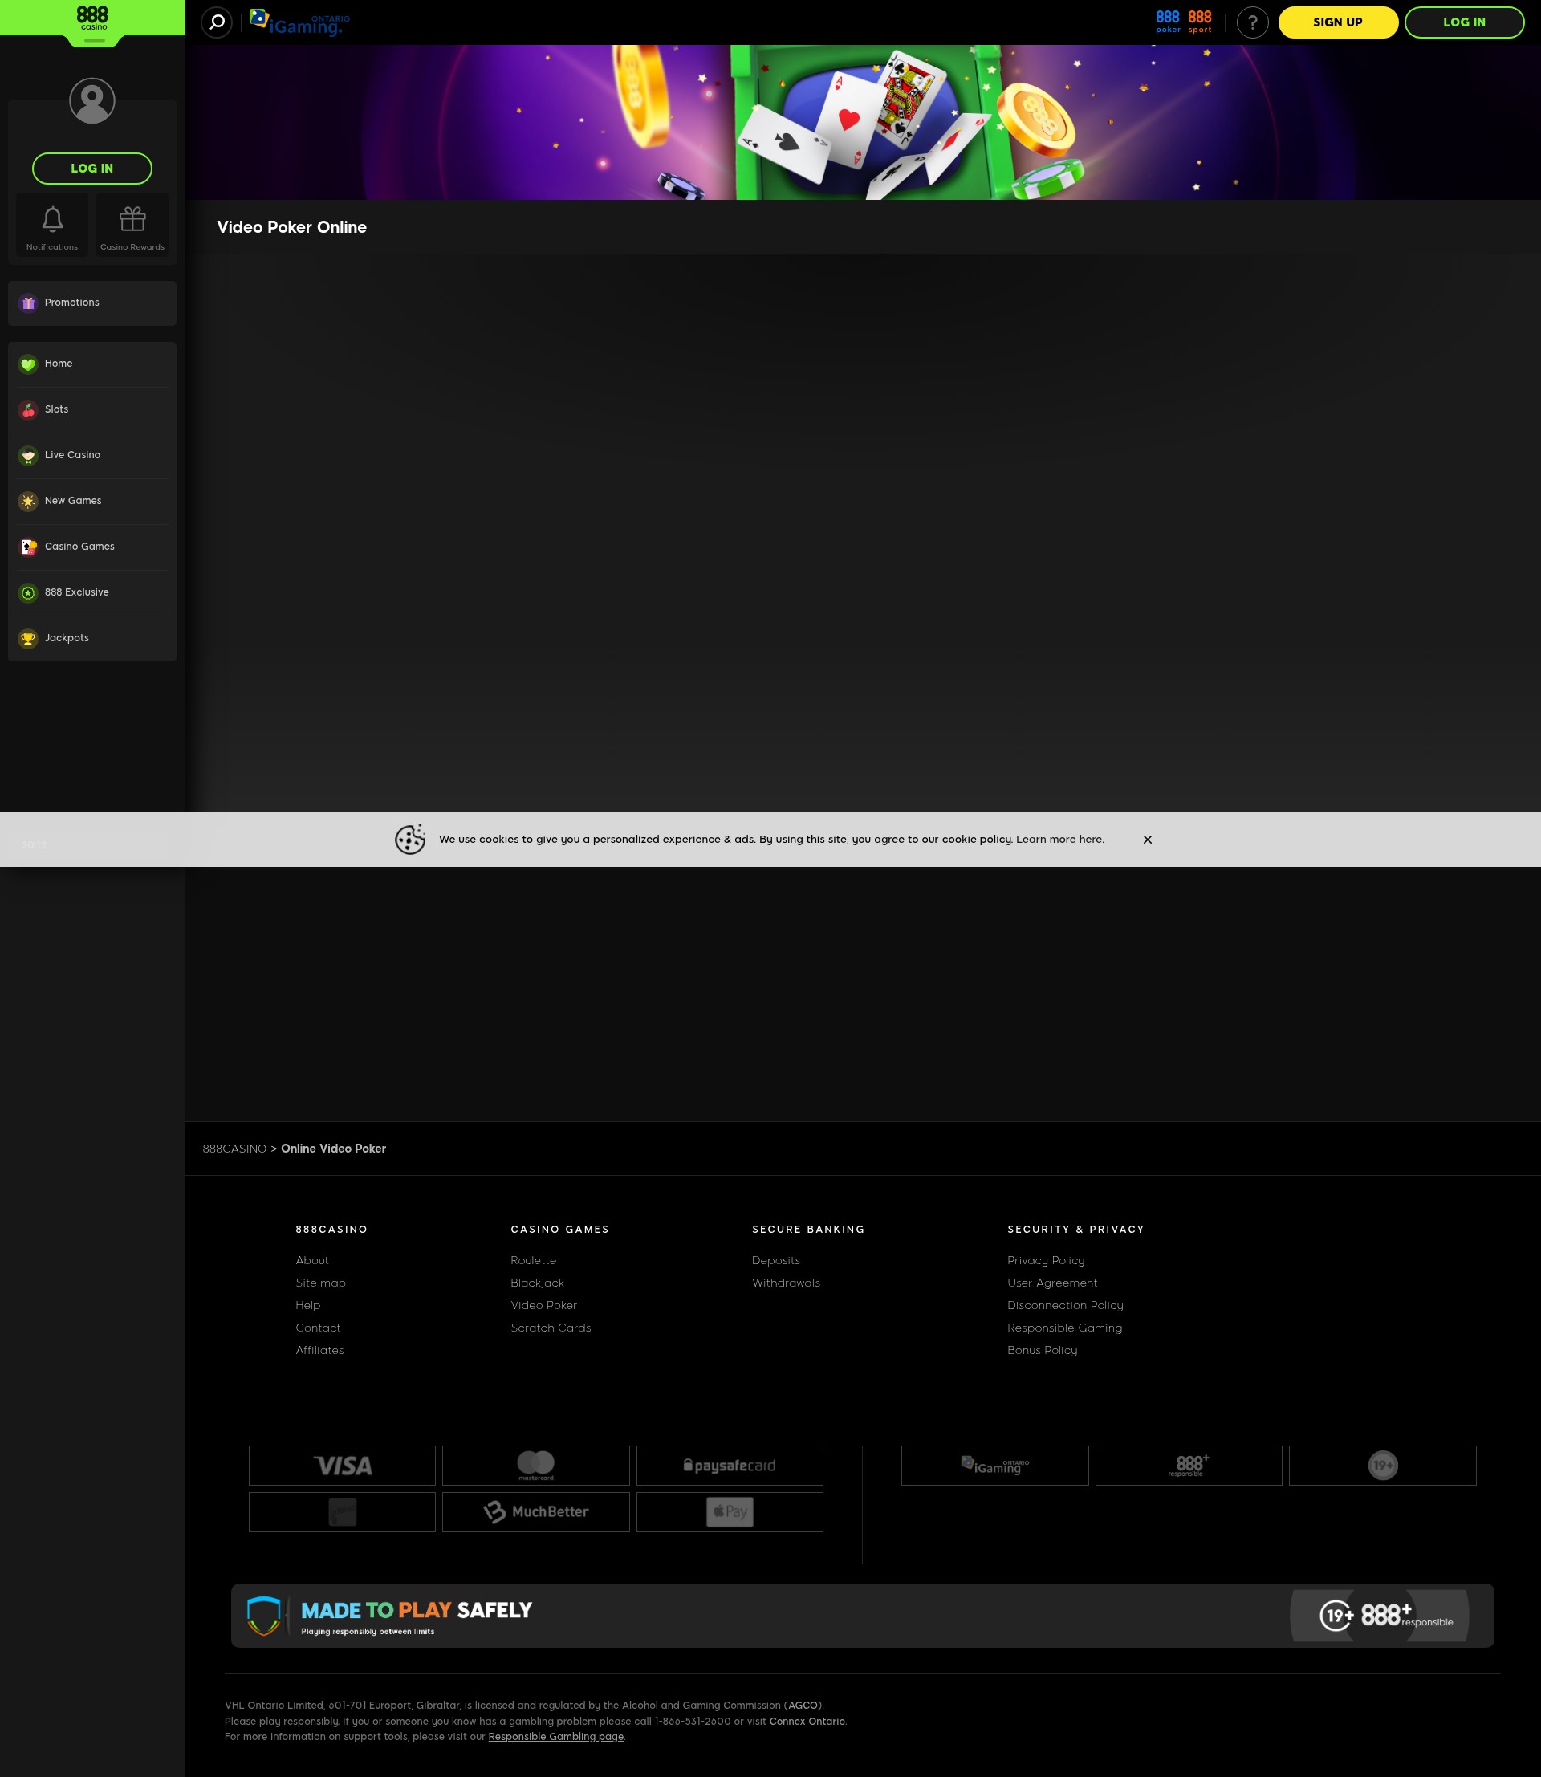Click the Made To Play Safely shield logo

tap(264, 1616)
